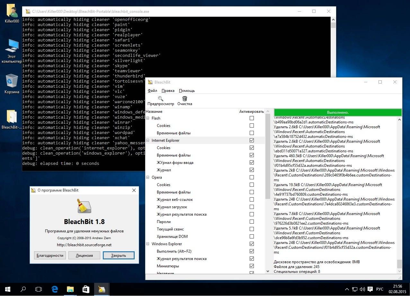Click the Благодарности button
This screenshot has width=410, height=296.
click(x=50, y=256)
